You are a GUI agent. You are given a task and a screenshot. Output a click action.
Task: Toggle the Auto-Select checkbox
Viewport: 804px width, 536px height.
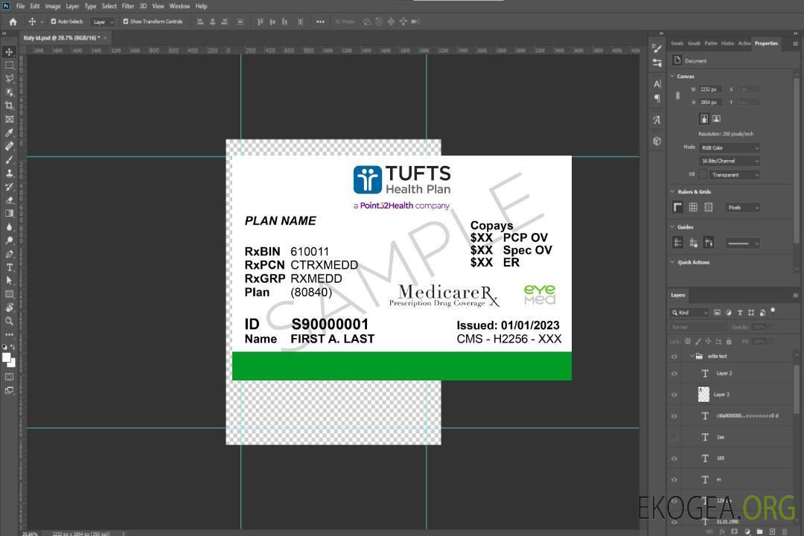[53, 22]
